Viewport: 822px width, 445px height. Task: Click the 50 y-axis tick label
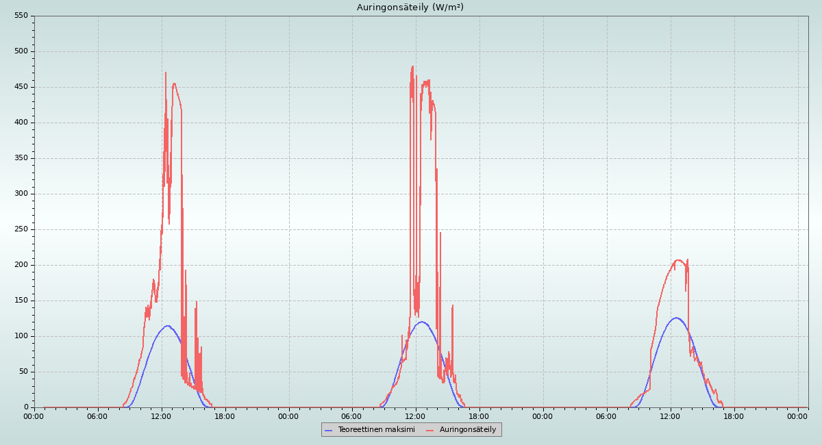[24, 372]
